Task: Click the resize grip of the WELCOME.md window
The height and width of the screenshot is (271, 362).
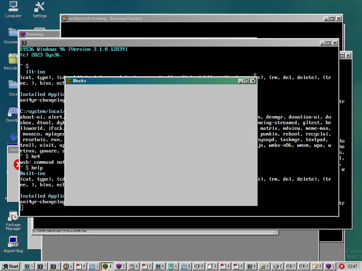Action: click(275, 232)
